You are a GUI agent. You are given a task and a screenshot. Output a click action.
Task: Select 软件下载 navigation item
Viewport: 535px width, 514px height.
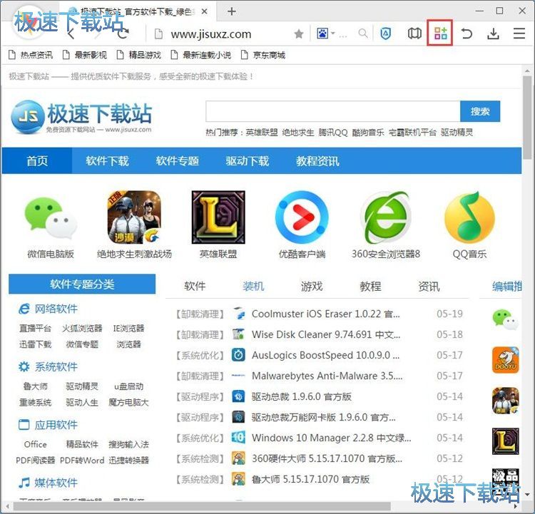107,160
